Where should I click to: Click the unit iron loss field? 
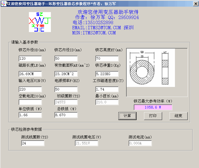(30, 115)
